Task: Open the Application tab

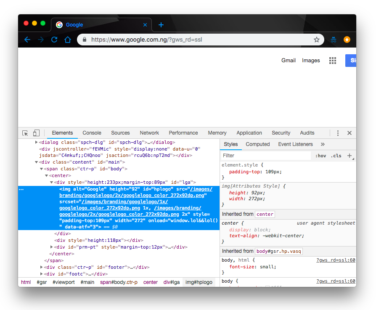Action: coord(249,133)
